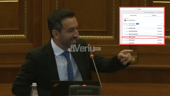This screenshot has width=170, height=96.
Task: Click the ballot box count icon
Action: 145,13
